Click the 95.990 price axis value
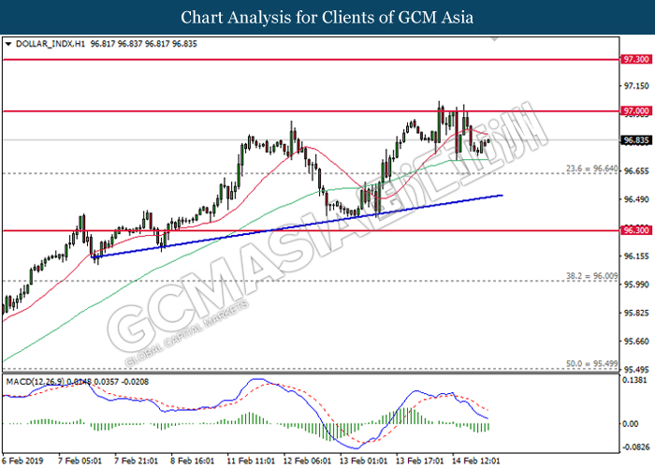655x468 pixels. tap(636, 285)
